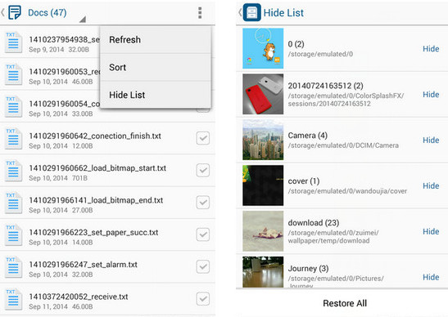
Task: Tap path /storage/emulated/0/wandoujia/cover
Action: coord(347,191)
